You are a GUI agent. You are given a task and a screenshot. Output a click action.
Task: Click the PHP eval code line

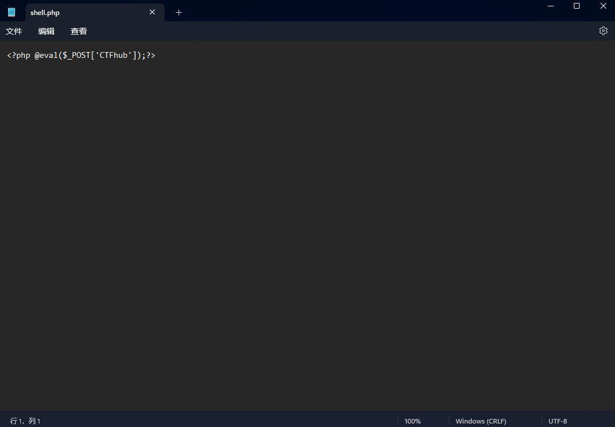click(81, 55)
